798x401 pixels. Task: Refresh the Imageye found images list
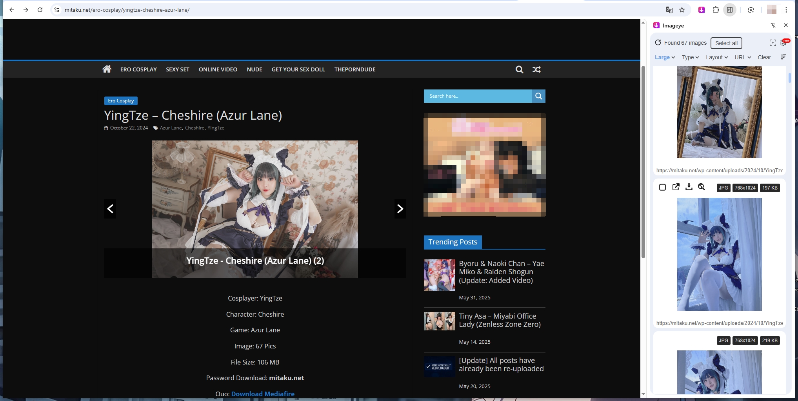(x=658, y=42)
